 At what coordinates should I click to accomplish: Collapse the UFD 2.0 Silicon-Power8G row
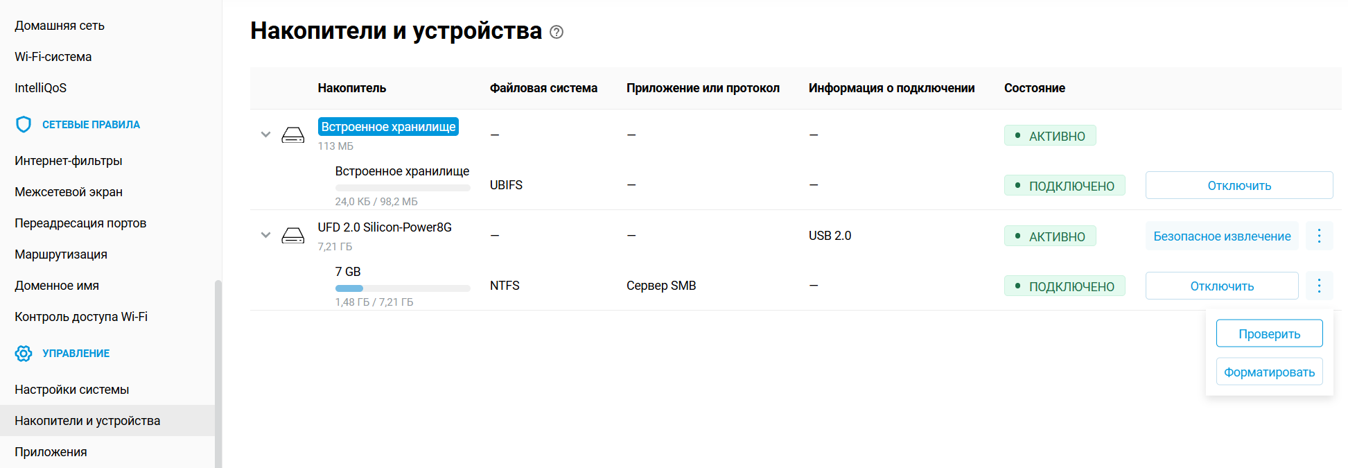click(265, 235)
